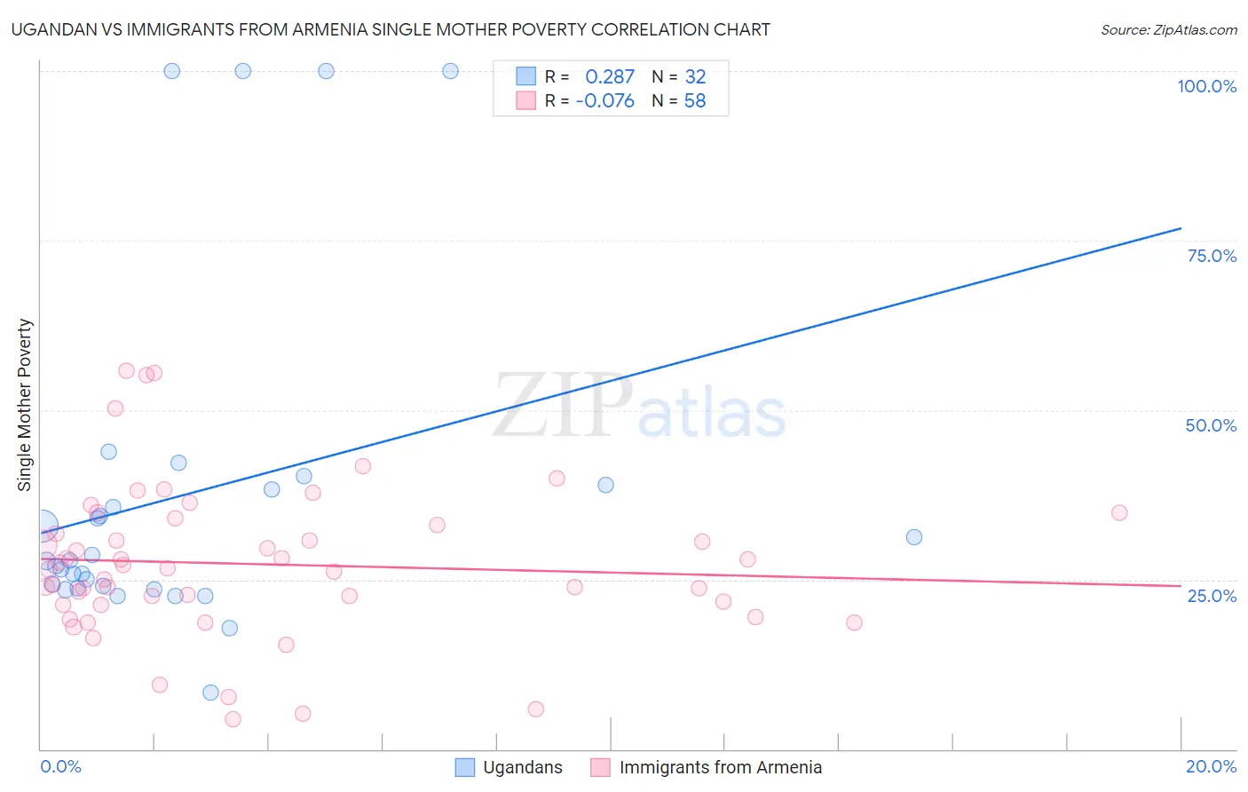Click the Single Mother Poverty axis title
This screenshot has height=792, width=1248.
[x=25, y=405]
